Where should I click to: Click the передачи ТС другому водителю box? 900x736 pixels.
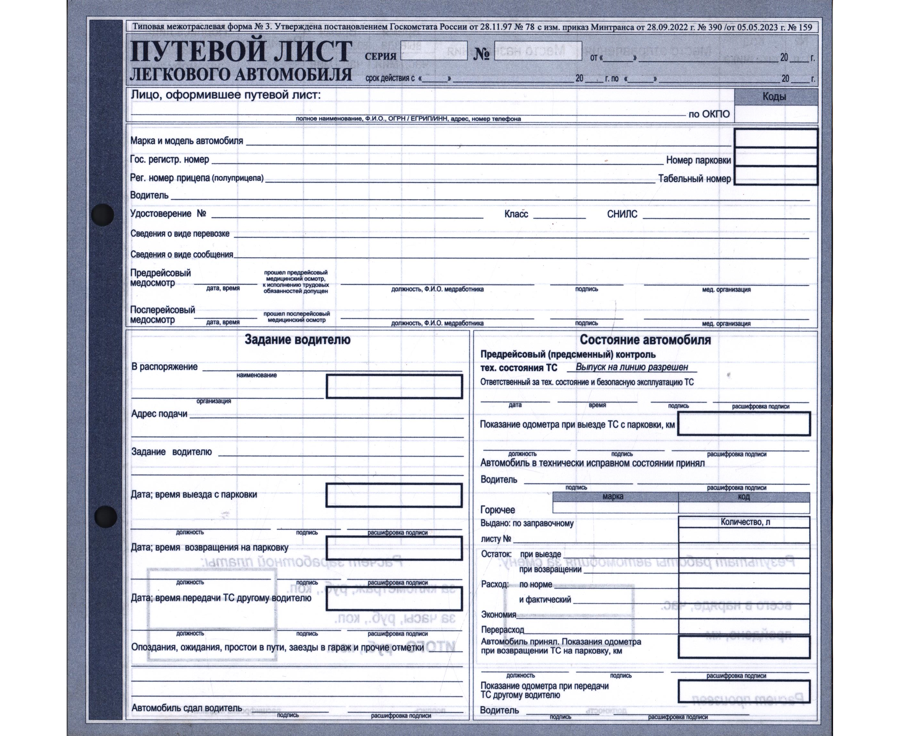[394, 599]
